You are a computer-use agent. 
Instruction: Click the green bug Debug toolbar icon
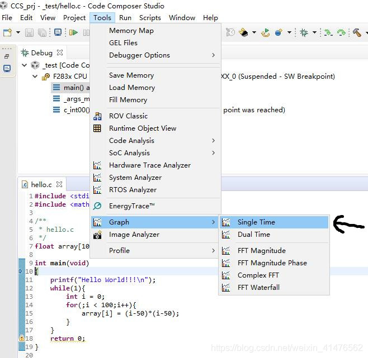click(x=304, y=32)
